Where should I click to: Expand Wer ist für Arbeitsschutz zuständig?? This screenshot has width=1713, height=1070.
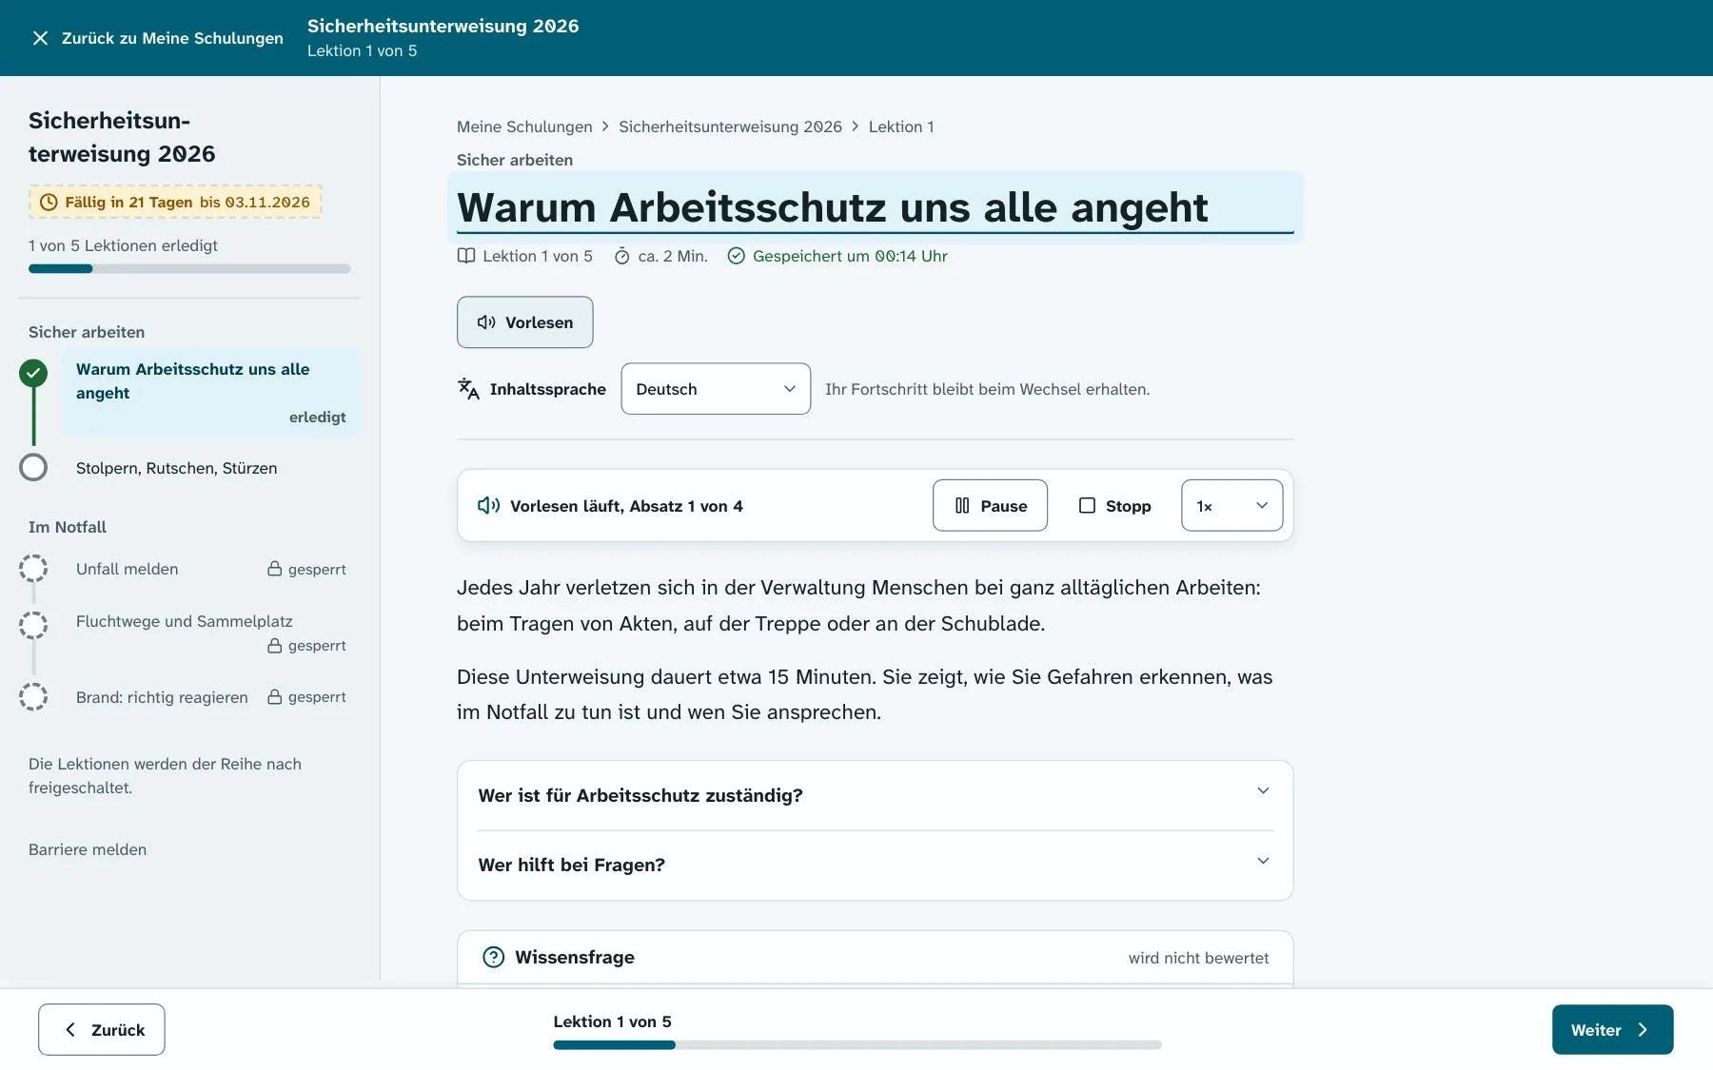pos(875,795)
